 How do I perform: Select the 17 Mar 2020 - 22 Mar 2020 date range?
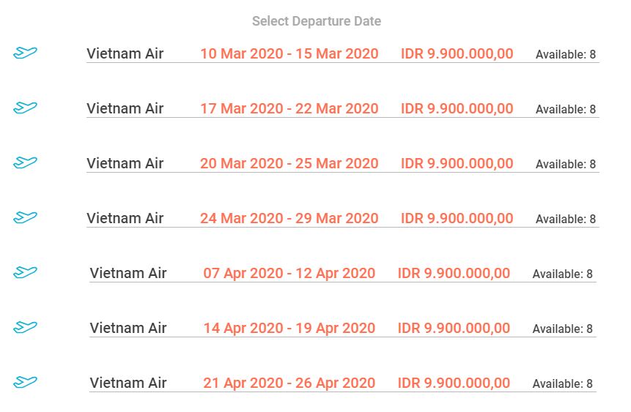point(289,108)
